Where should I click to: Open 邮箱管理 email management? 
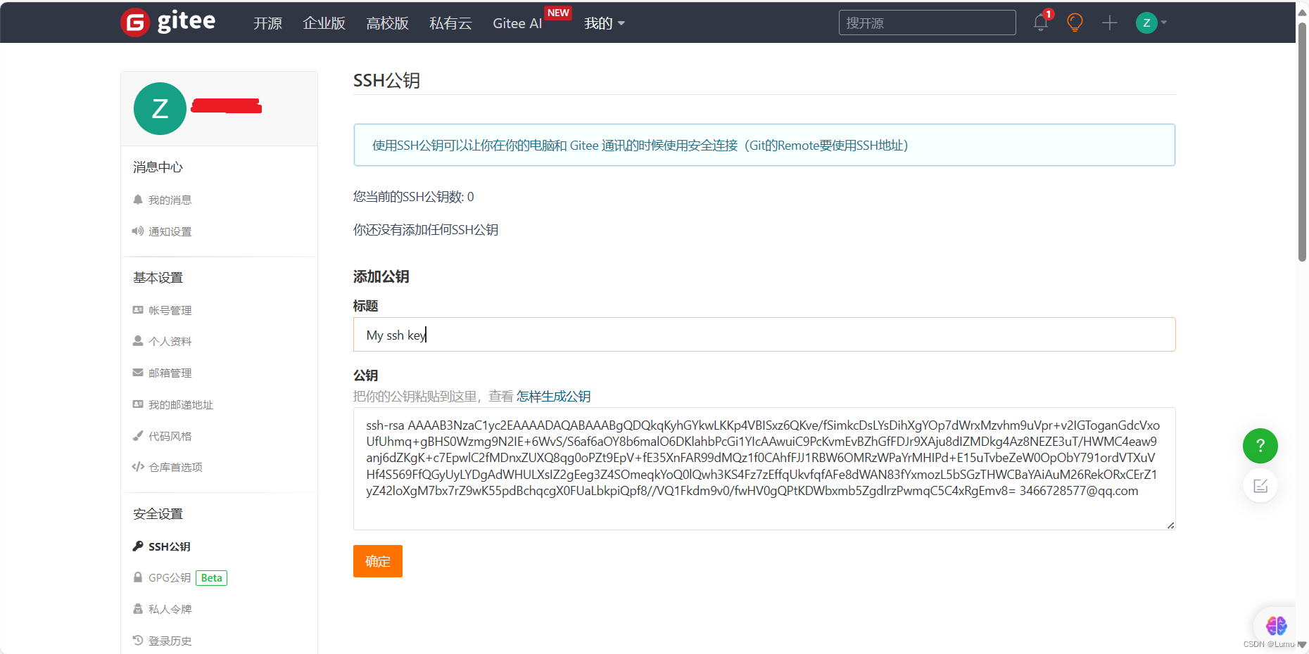point(170,373)
